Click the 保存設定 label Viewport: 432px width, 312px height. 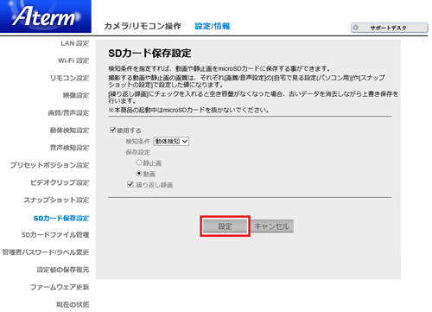[137, 152]
